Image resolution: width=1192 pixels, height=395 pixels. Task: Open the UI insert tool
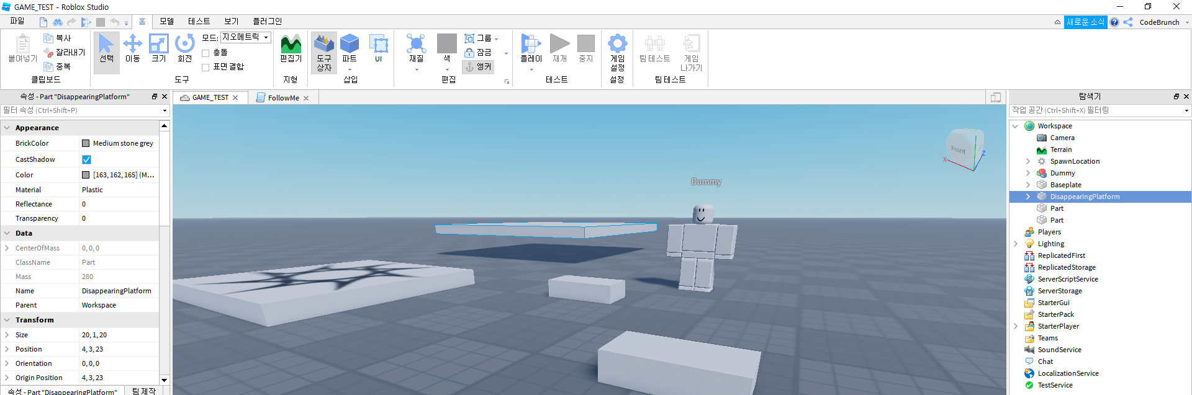[x=379, y=50]
